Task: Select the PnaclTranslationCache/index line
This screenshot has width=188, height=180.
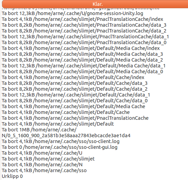Action: (82, 19)
